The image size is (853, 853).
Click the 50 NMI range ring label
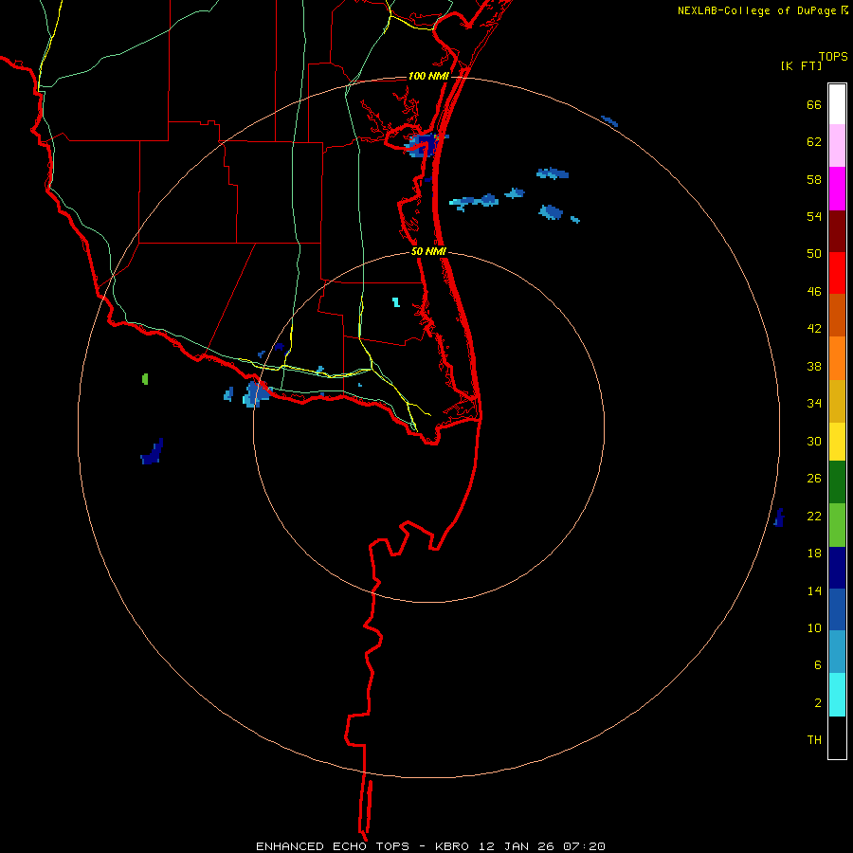pos(428,251)
